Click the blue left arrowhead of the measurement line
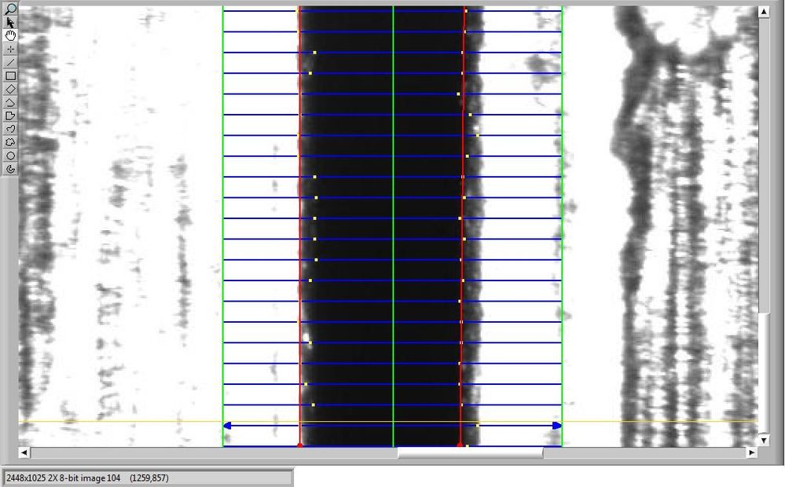Screen dimensions: 785x487 (227, 426)
